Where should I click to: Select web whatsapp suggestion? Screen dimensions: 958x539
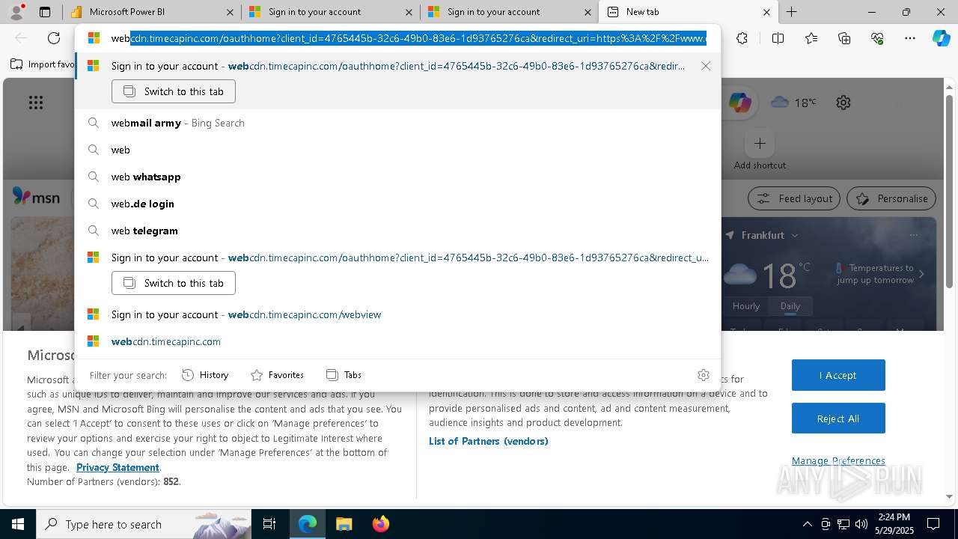[x=397, y=177]
